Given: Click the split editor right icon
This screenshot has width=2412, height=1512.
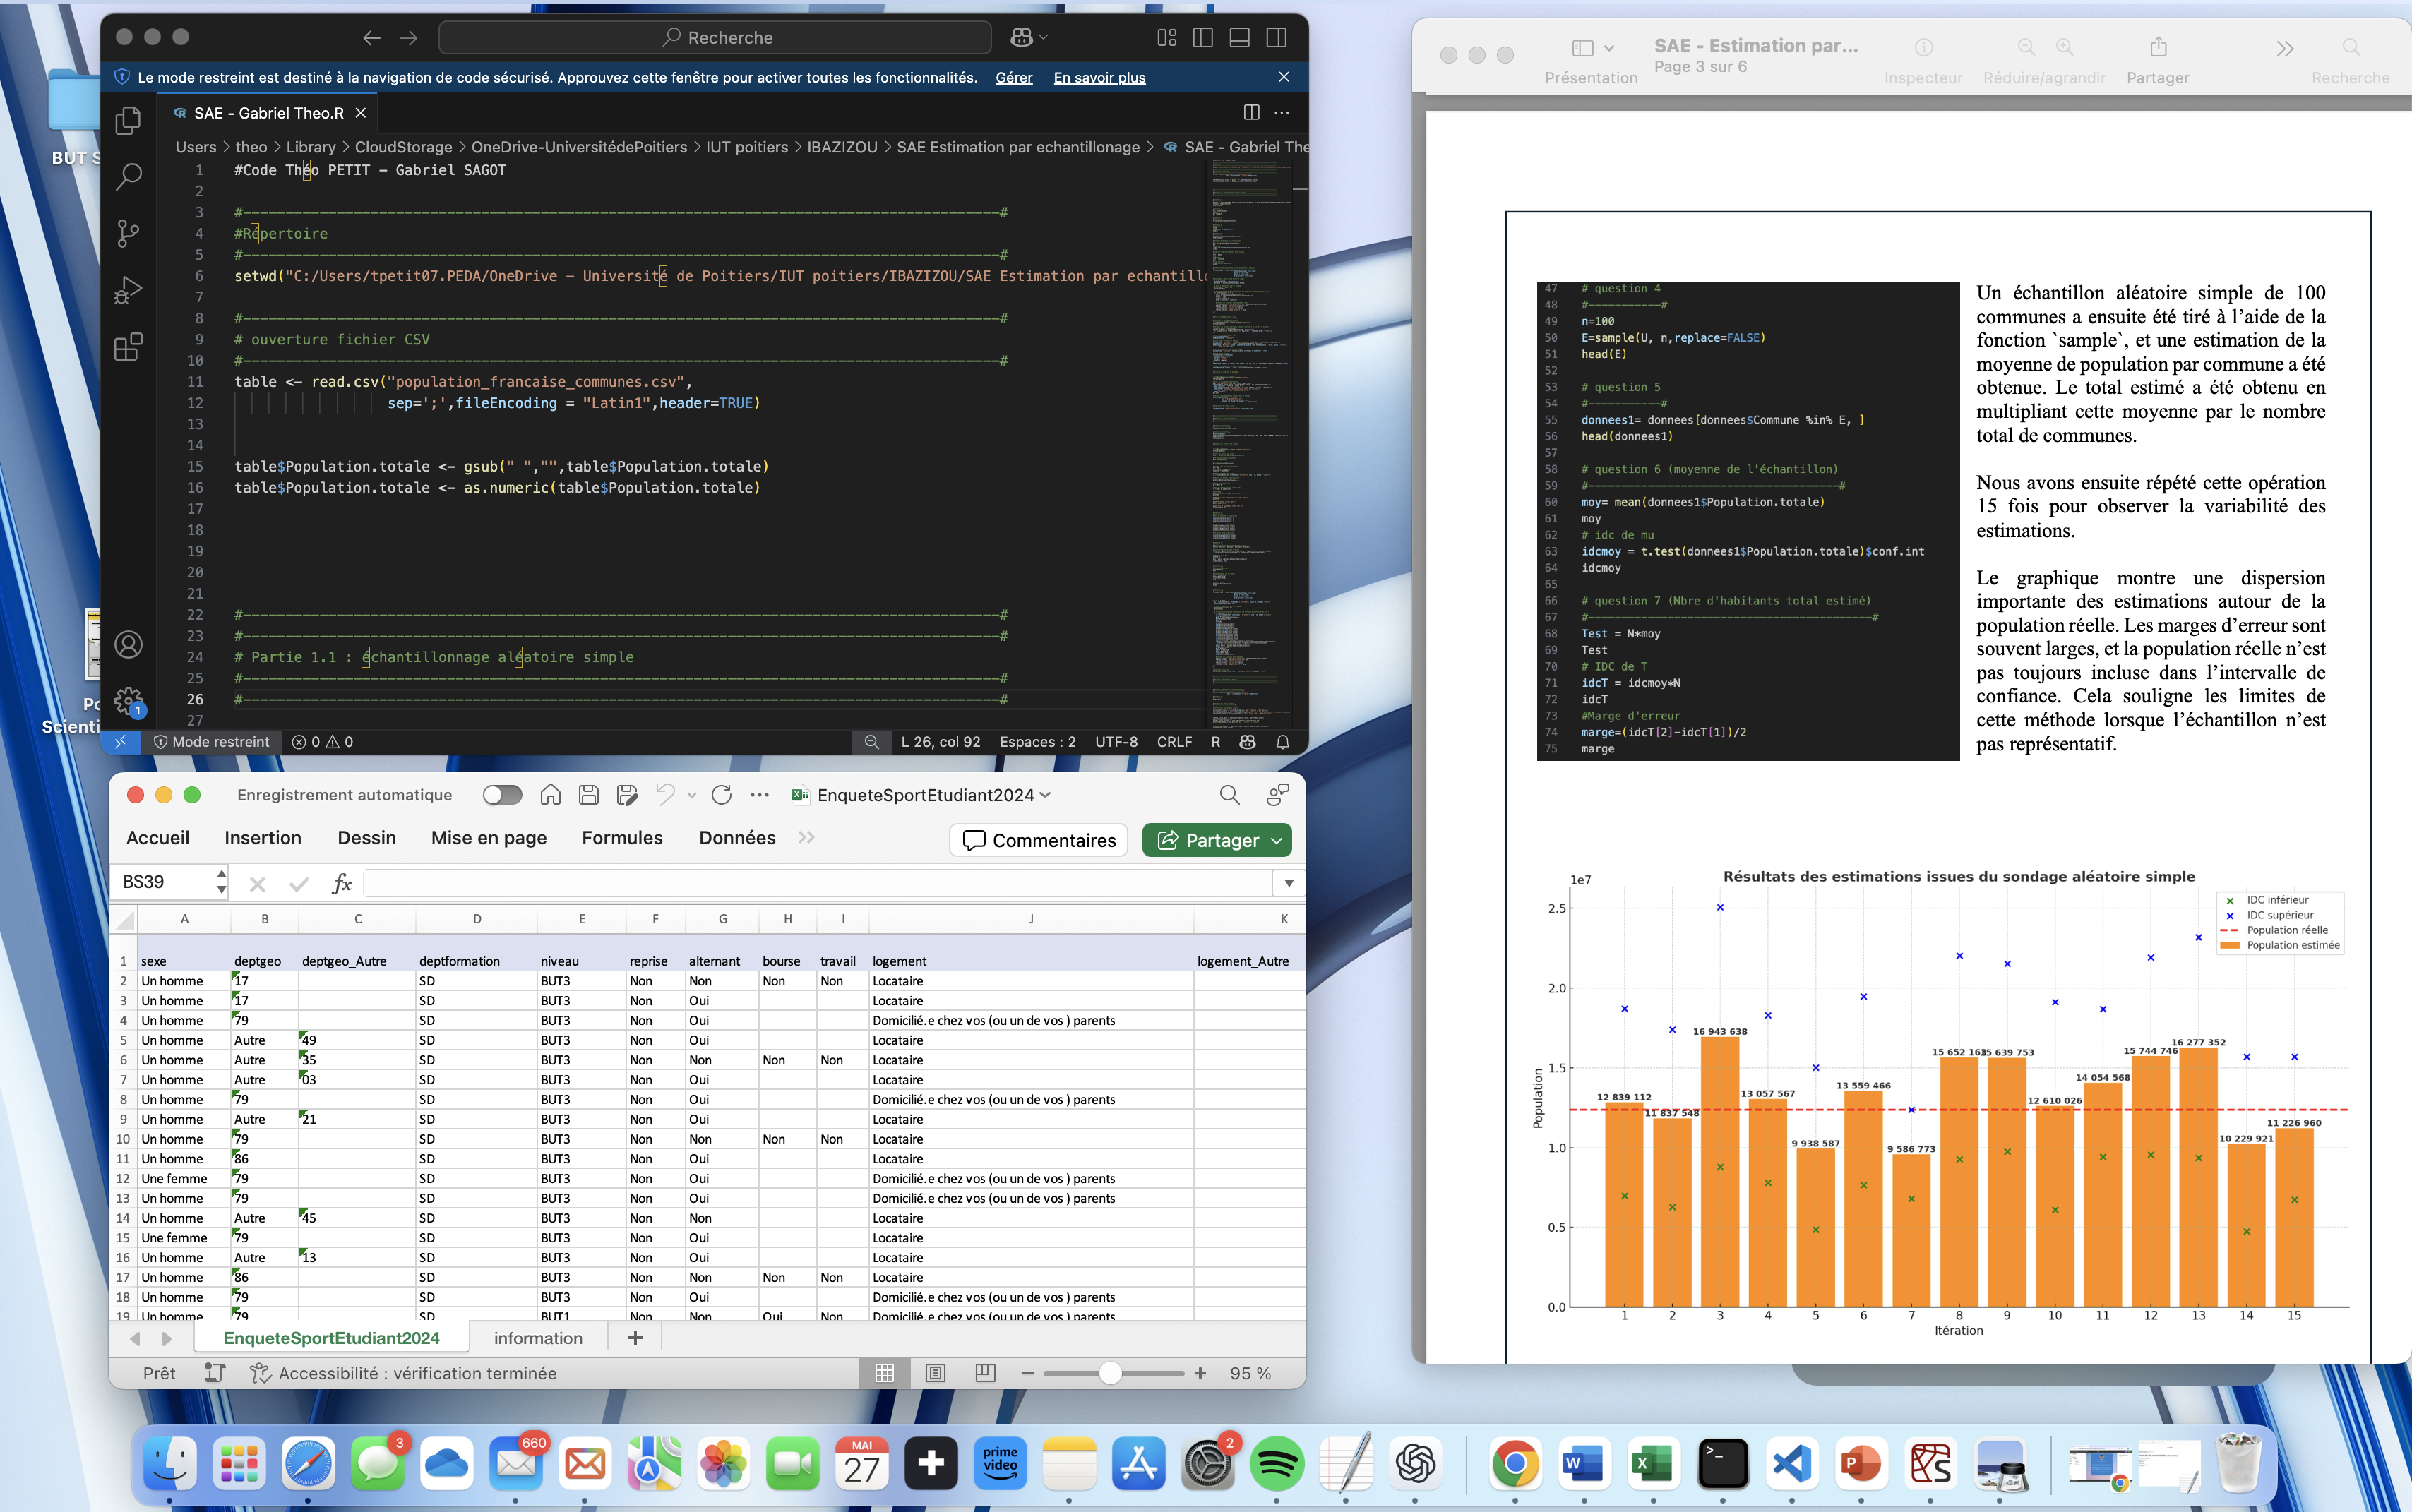Looking at the screenshot, I should click(1251, 113).
